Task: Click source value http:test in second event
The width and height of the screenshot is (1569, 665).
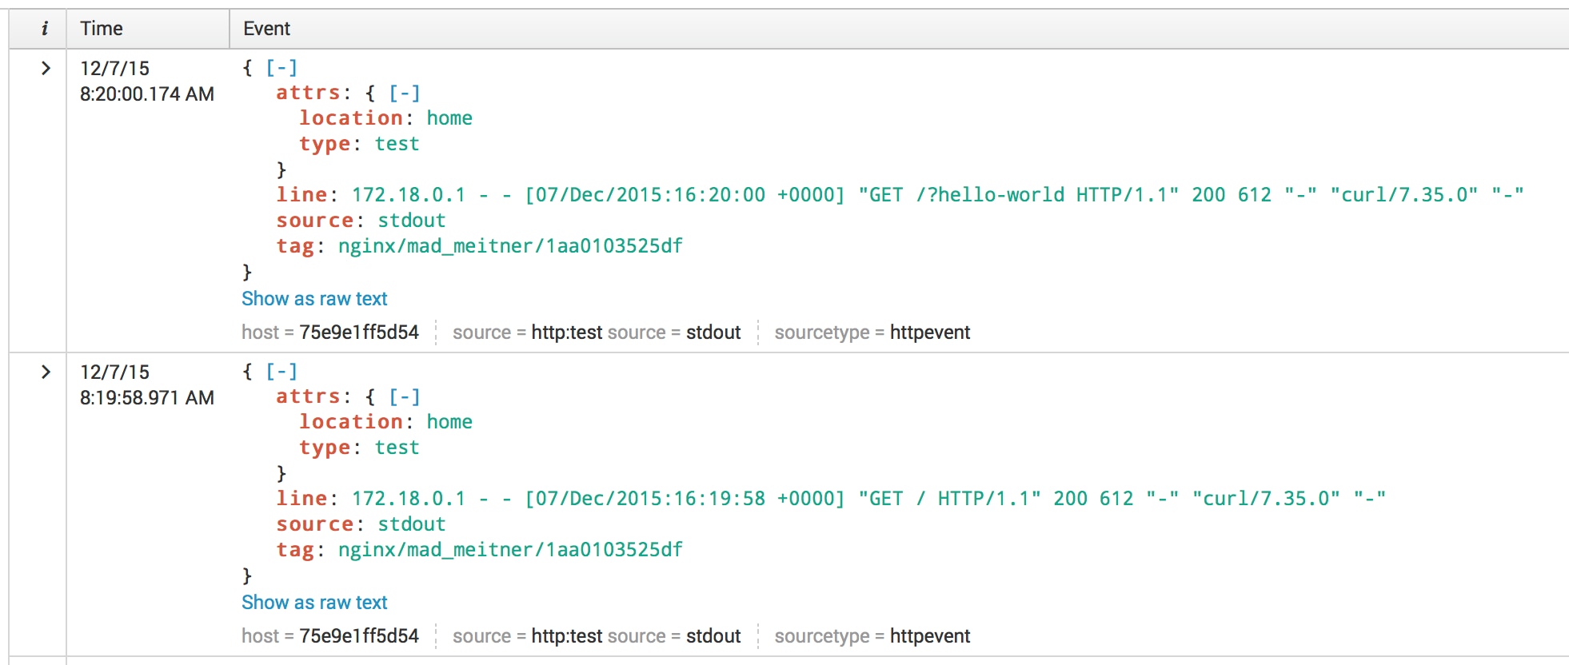Action: [566, 636]
